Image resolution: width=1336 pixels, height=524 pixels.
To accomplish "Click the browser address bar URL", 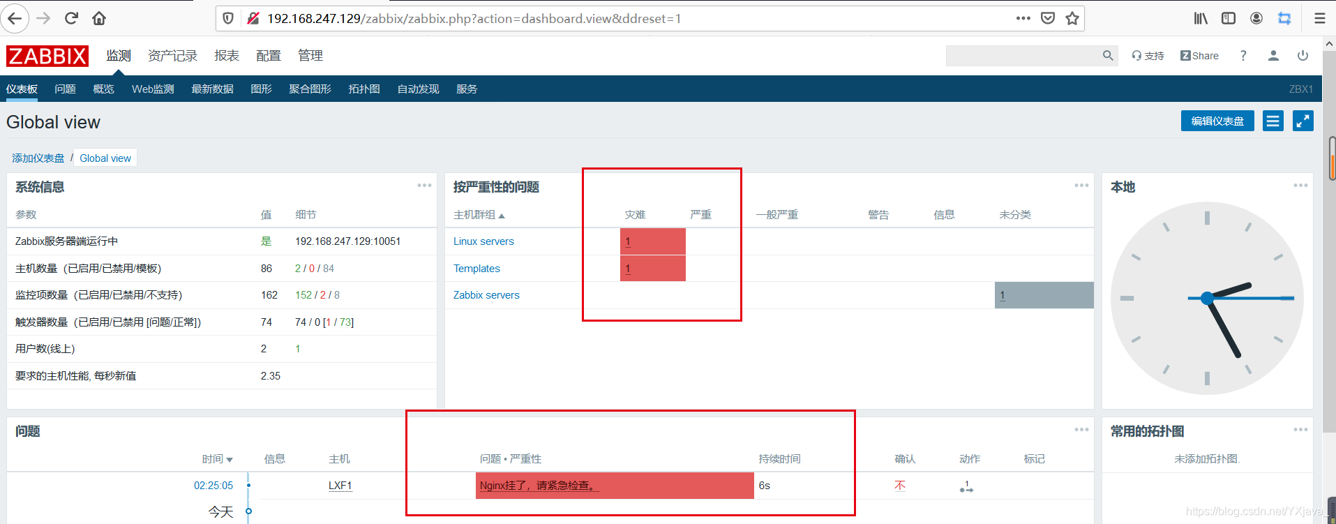I will (x=474, y=19).
